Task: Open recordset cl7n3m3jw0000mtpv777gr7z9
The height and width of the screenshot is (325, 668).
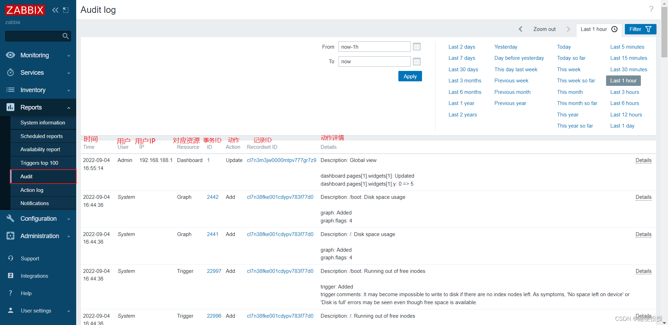Action: 281,160
